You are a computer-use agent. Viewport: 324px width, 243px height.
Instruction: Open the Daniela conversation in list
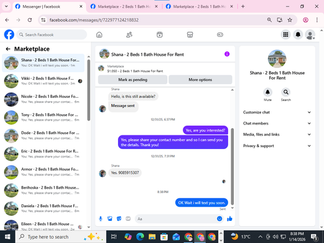point(43,209)
